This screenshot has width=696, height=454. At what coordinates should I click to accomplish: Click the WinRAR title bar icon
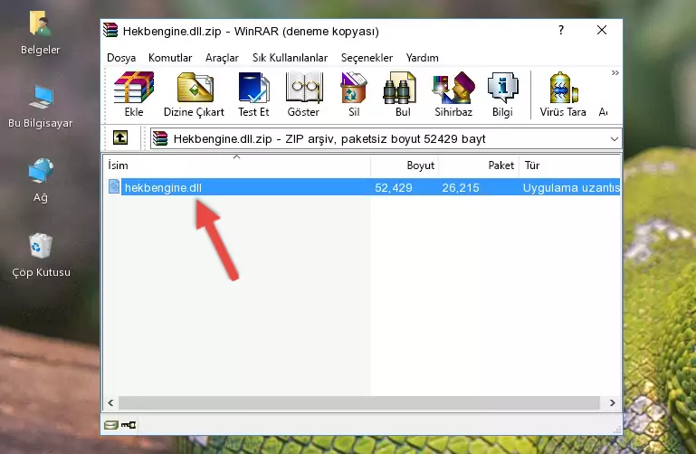[110, 30]
